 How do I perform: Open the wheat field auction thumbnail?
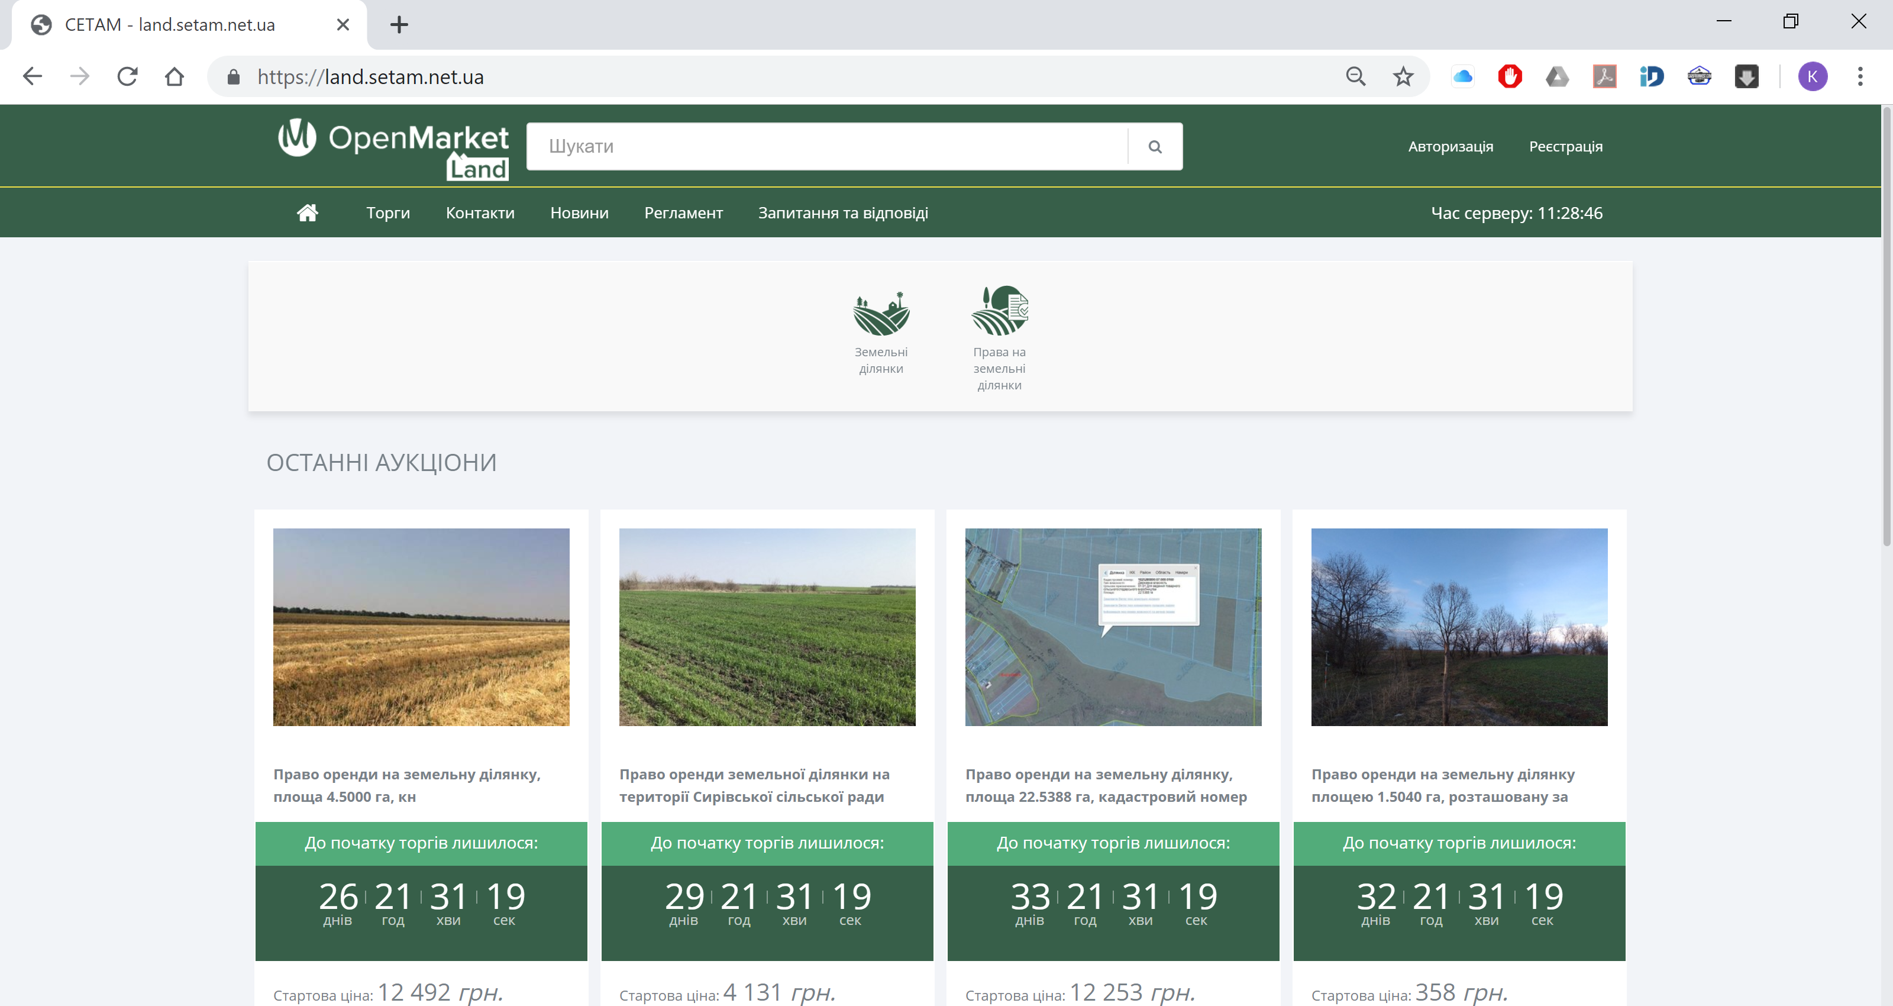point(421,627)
